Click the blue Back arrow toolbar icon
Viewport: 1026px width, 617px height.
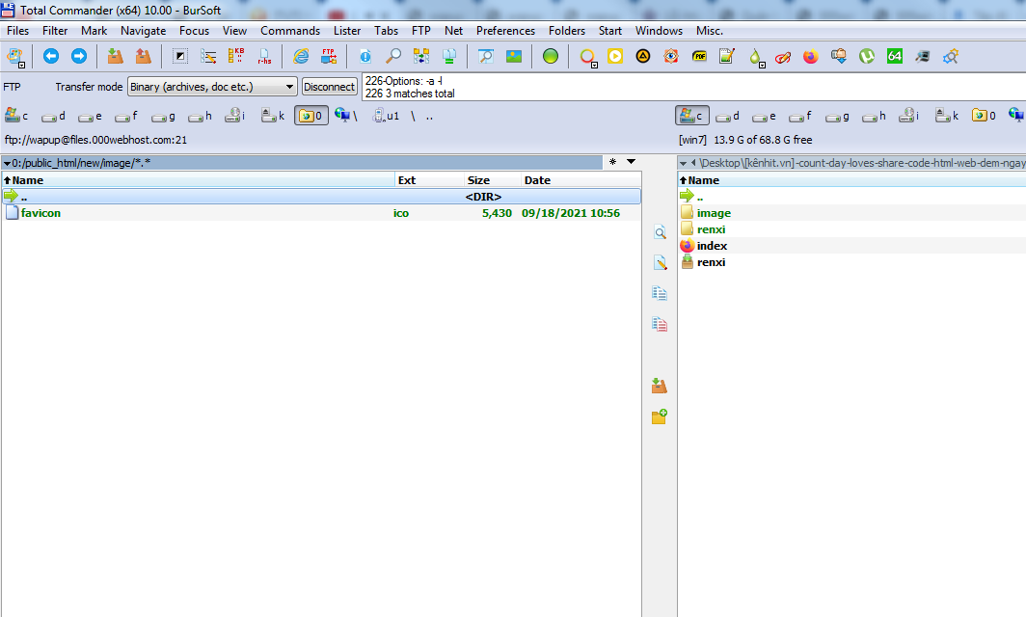(x=51, y=56)
